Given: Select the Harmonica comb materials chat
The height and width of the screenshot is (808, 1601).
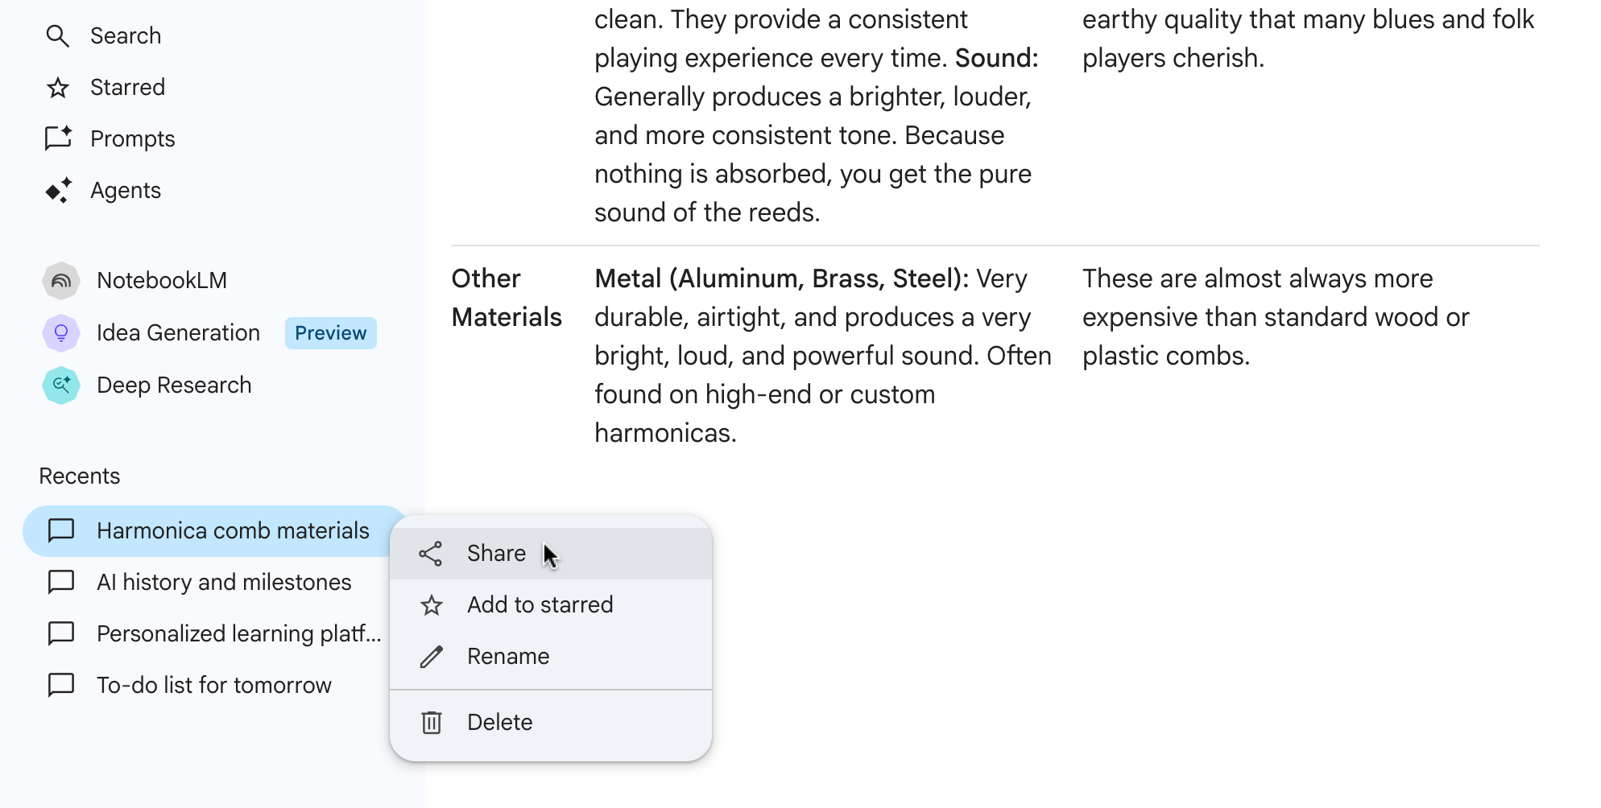Looking at the screenshot, I should point(232,531).
